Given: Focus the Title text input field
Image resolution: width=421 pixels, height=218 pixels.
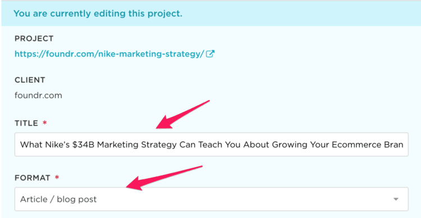Looking at the screenshot, I should tap(211, 144).
